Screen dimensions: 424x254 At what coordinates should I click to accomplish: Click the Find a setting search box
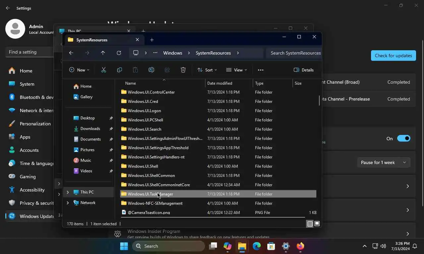(30, 52)
